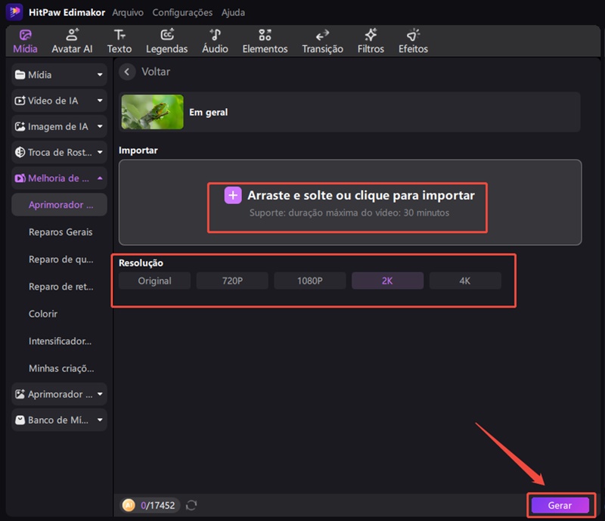Open the Texto tab
Viewport: 605px width, 521px height.
[119, 42]
